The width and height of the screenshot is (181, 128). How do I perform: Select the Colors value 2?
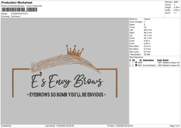click(174, 5)
